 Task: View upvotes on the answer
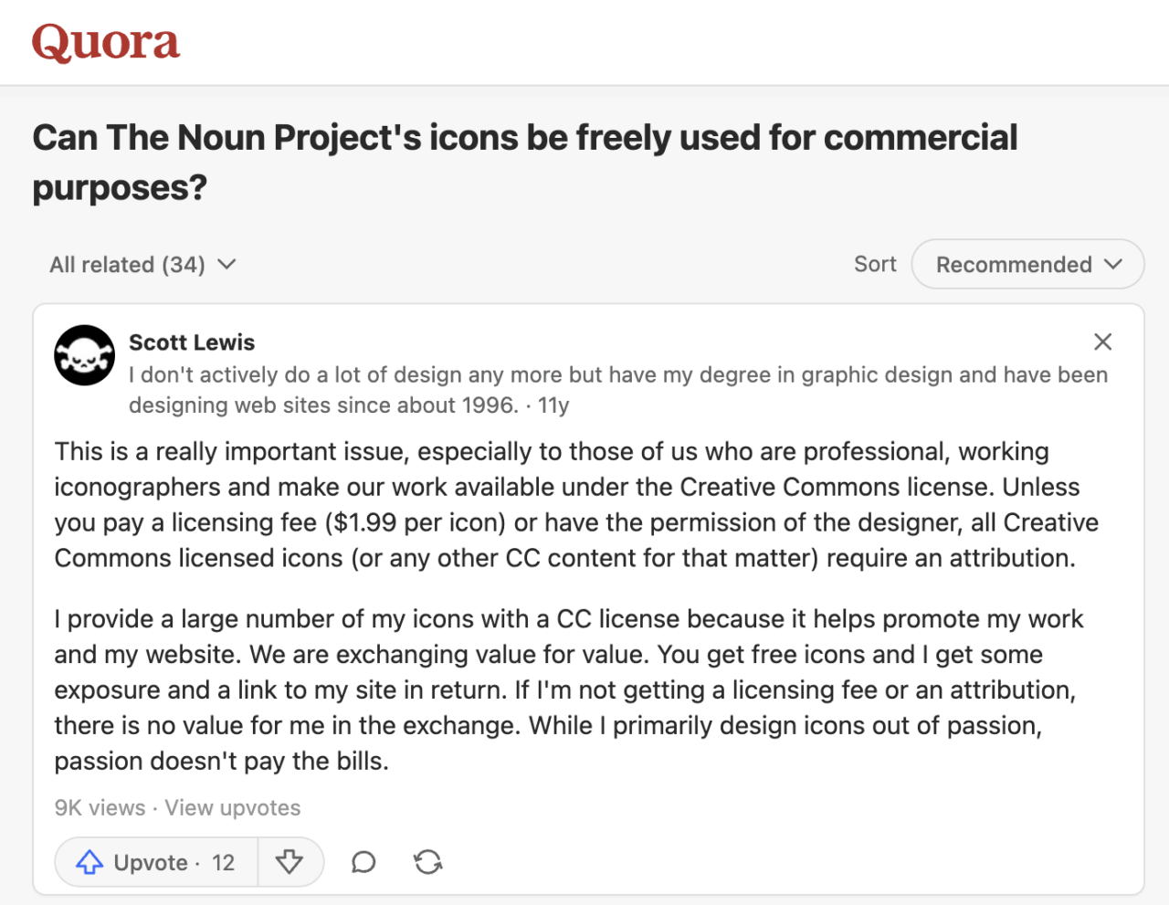232,807
